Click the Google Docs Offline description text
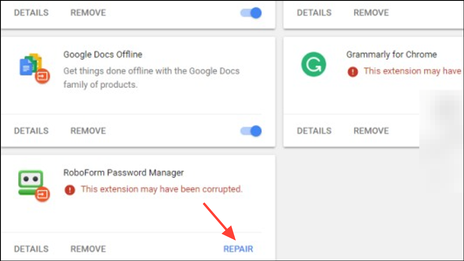This screenshot has width=464, height=261. pyautogui.click(x=151, y=78)
